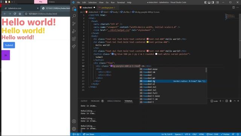
Task: Switch to the package.json editor tab
Action: pyautogui.click(x=108, y=8)
